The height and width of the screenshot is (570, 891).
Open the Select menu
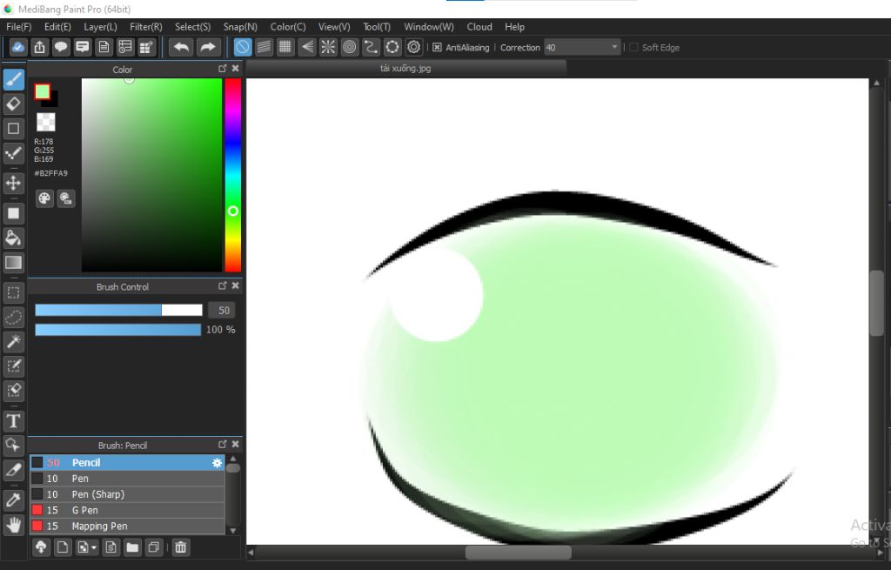point(192,27)
